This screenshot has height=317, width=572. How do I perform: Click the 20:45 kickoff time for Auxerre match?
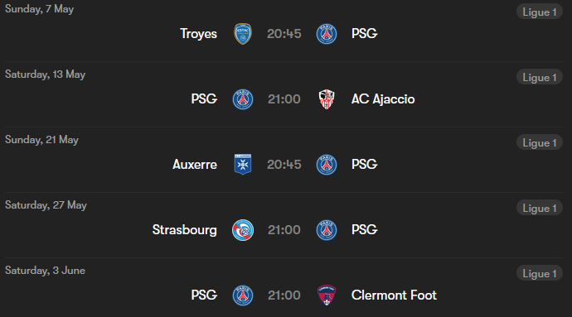point(284,165)
